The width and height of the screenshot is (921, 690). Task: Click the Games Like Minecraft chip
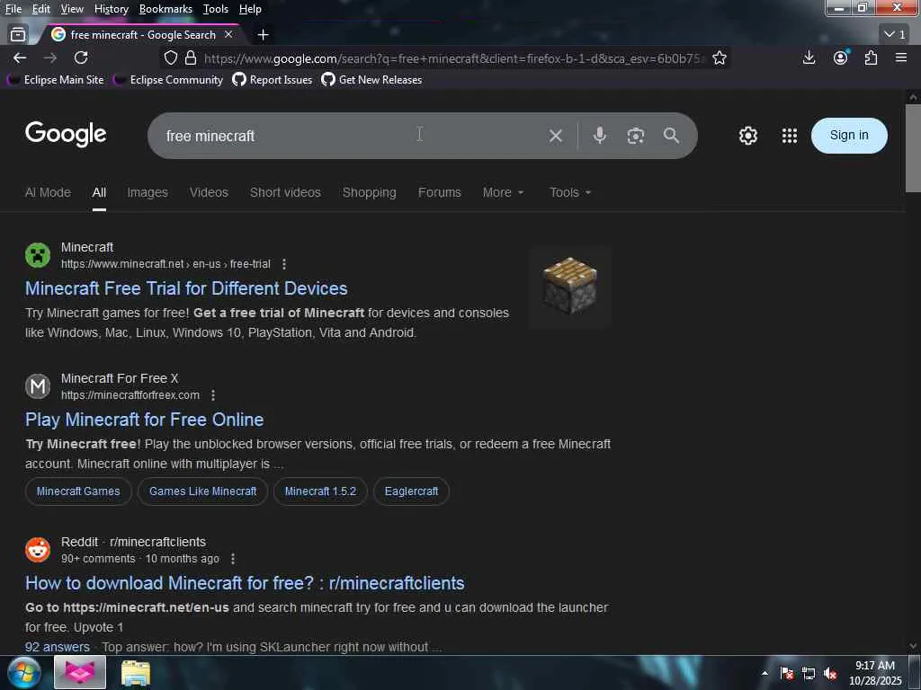tap(202, 491)
